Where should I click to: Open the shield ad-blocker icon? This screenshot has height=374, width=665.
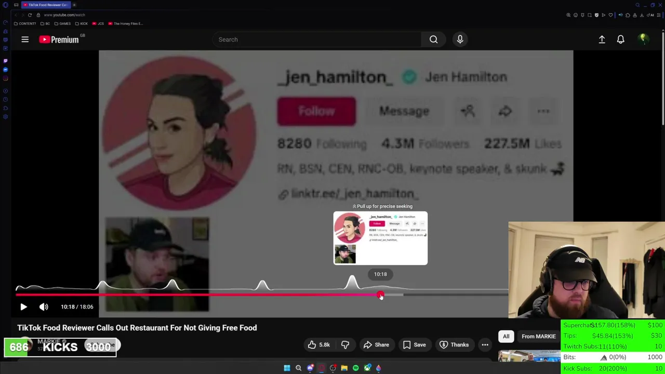click(596, 15)
